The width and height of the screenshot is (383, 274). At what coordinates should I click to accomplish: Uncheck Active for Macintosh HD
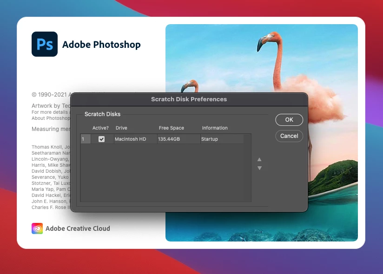pyautogui.click(x=101, y=139)
